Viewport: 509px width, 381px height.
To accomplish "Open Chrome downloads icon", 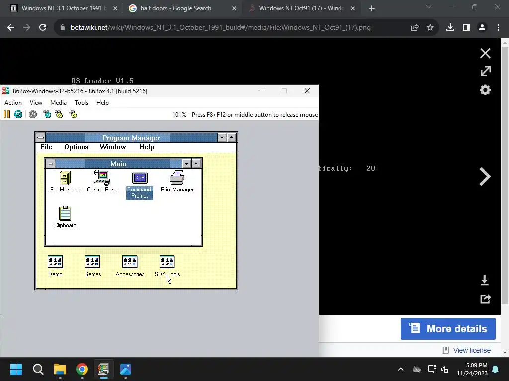I will (x=450, y=28).
